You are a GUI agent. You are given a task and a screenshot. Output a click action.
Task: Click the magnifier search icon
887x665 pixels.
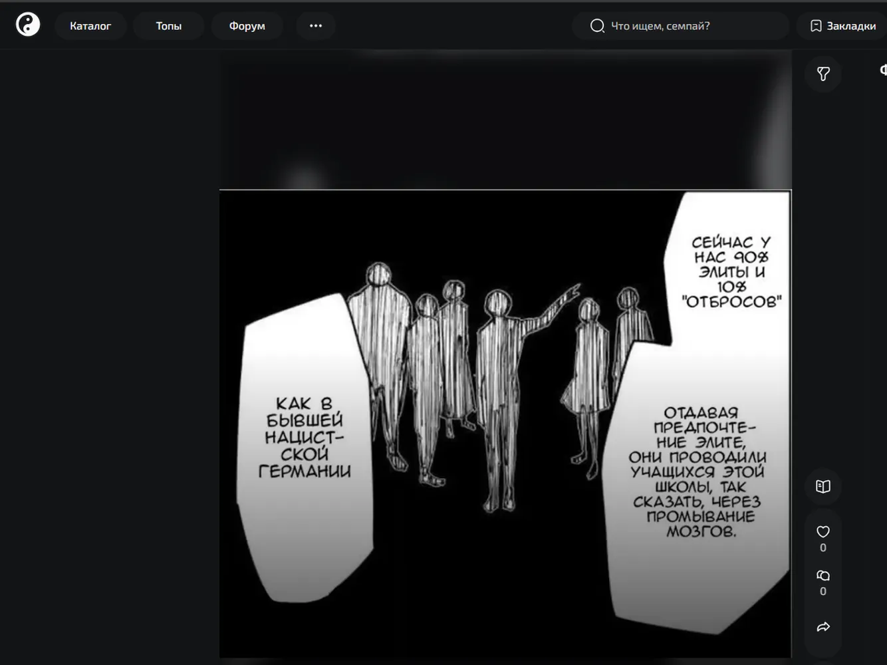coord(597,26)
